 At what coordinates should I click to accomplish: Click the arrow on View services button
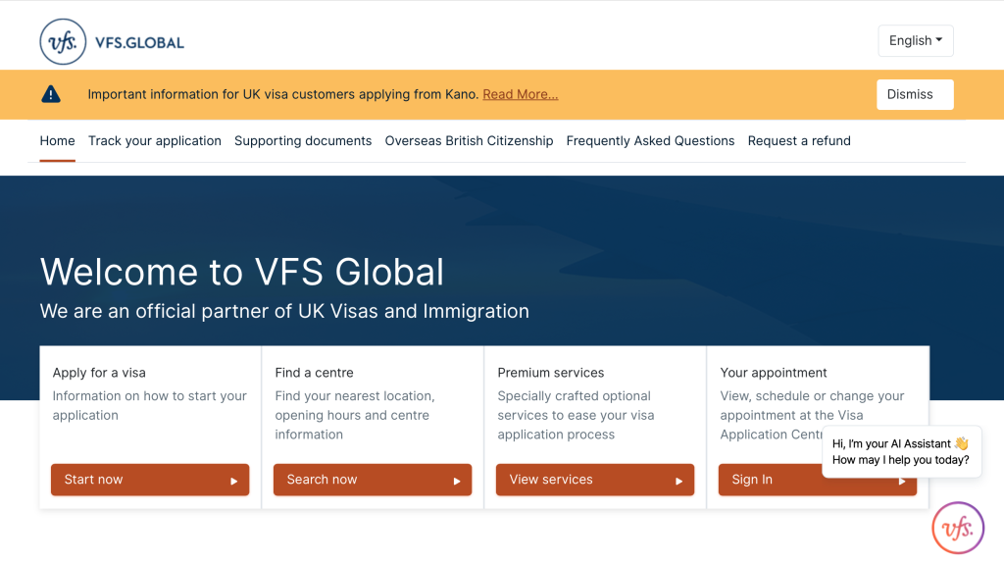(679, 481)
